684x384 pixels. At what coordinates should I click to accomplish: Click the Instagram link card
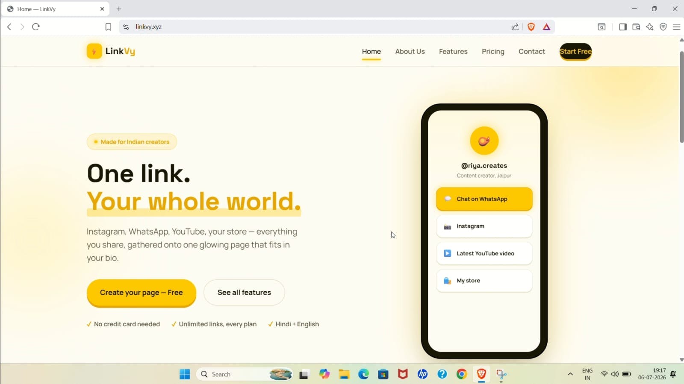point(484,226)
